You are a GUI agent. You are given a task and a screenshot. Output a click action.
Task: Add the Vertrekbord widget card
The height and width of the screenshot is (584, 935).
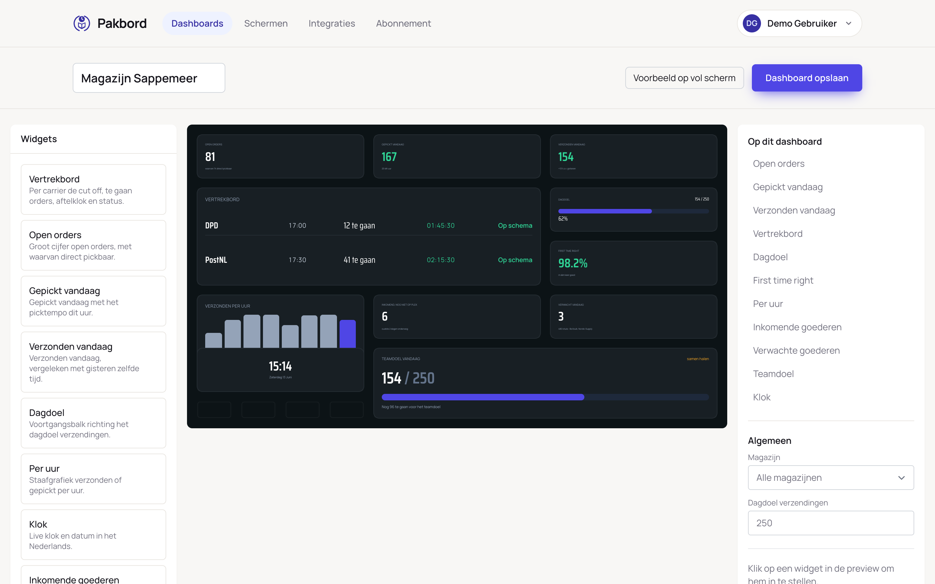click(x=93, y=189)
